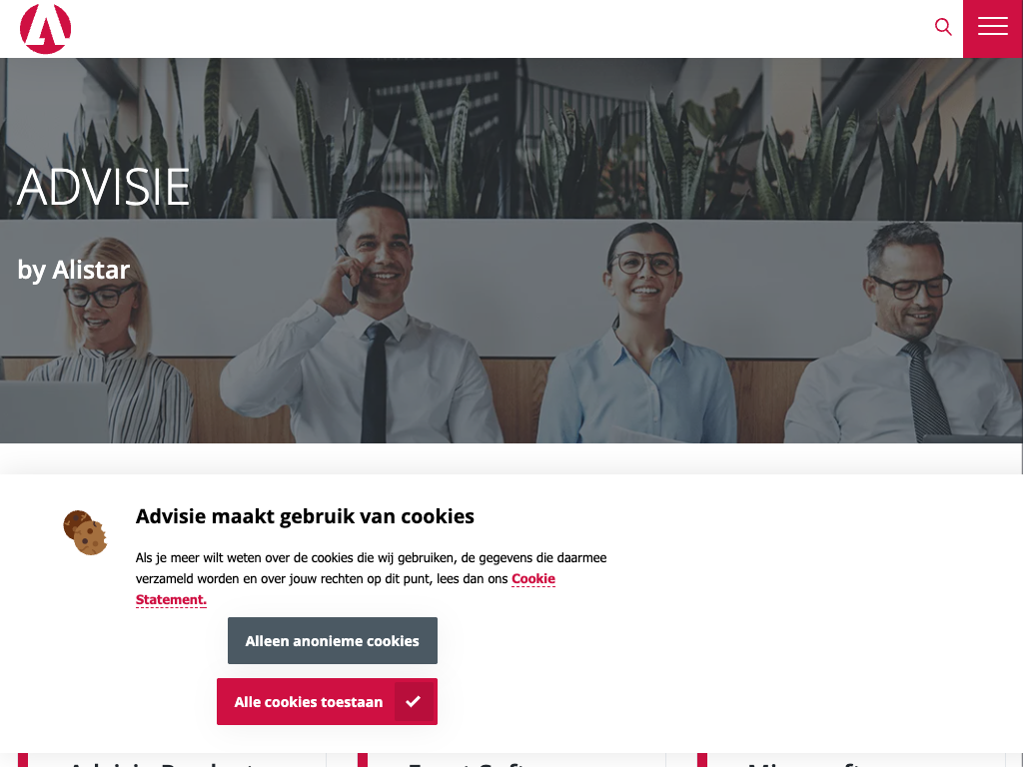The height and width of the screenshot is (767, 1023).
Task: Open the search magnifier icon
Action: tap(943, 27)
